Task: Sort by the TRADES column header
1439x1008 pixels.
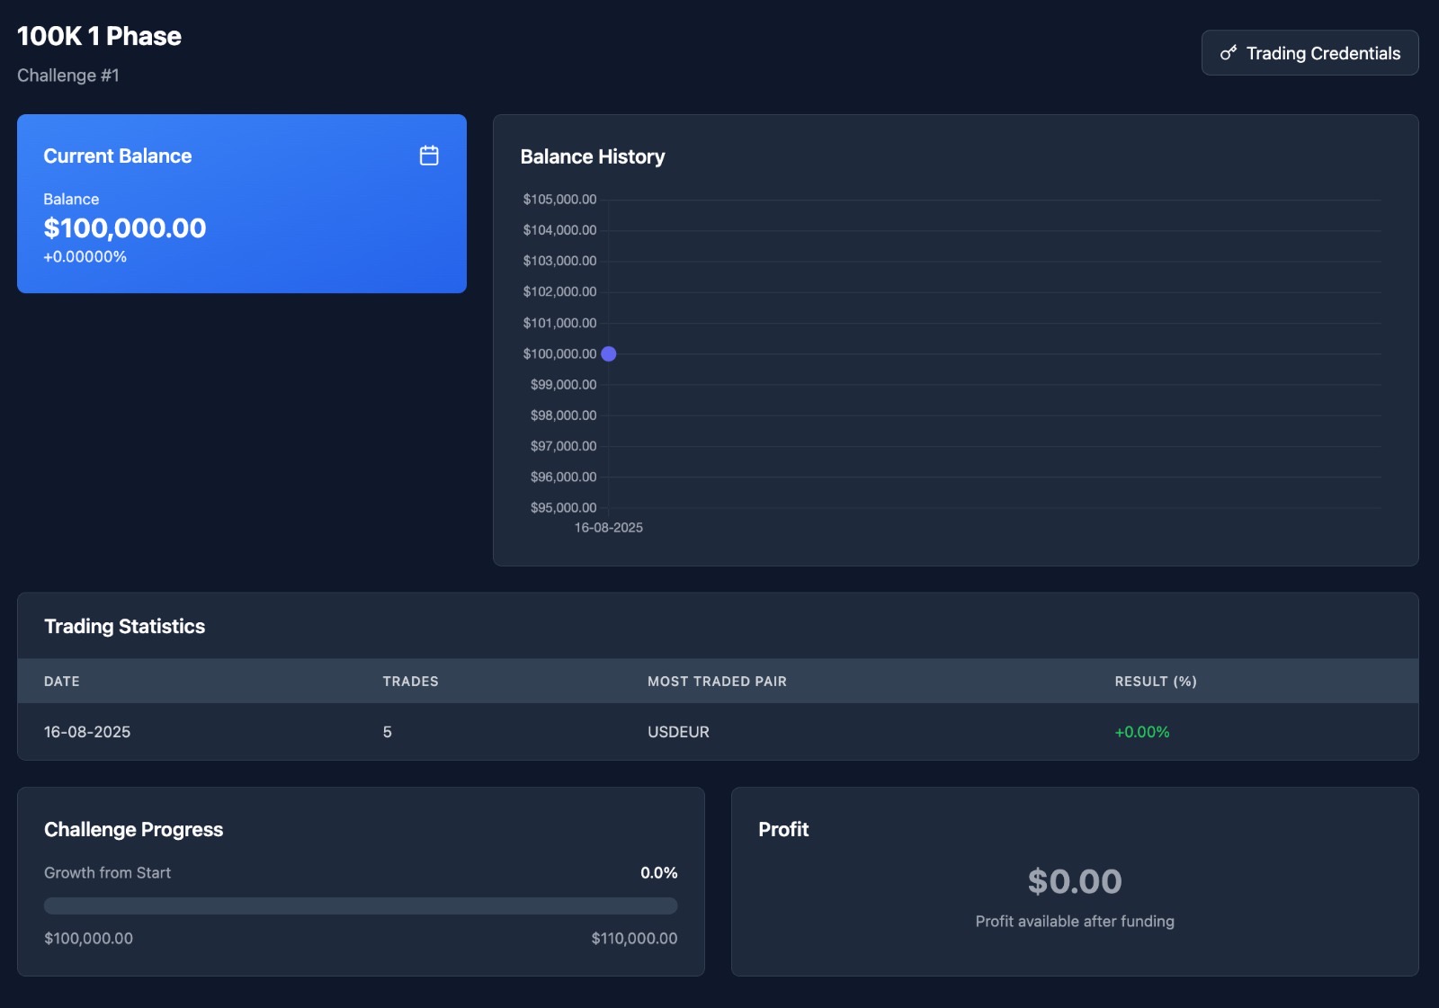Action: 410,681
